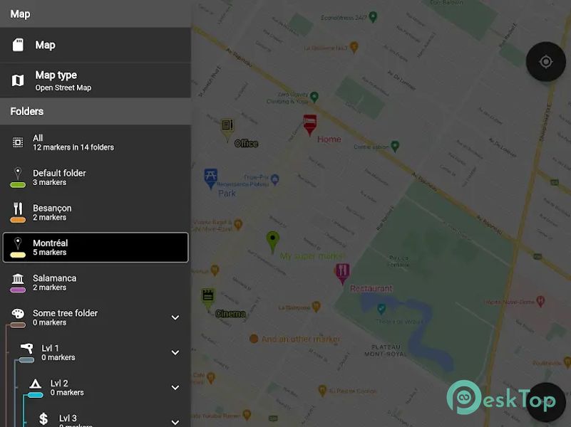Select the Montréal folder

pyautogui.click(x=96, y=247)
